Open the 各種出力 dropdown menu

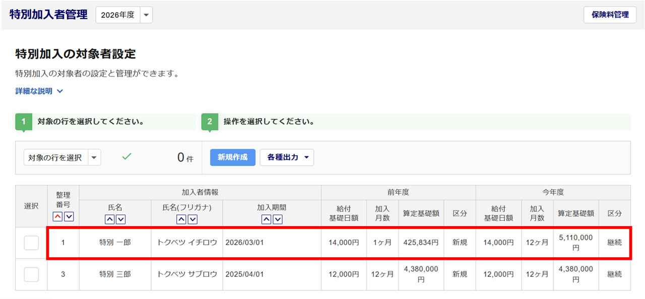pos(287,157)
